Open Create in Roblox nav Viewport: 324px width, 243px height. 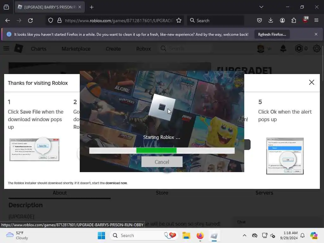(113, 49)
